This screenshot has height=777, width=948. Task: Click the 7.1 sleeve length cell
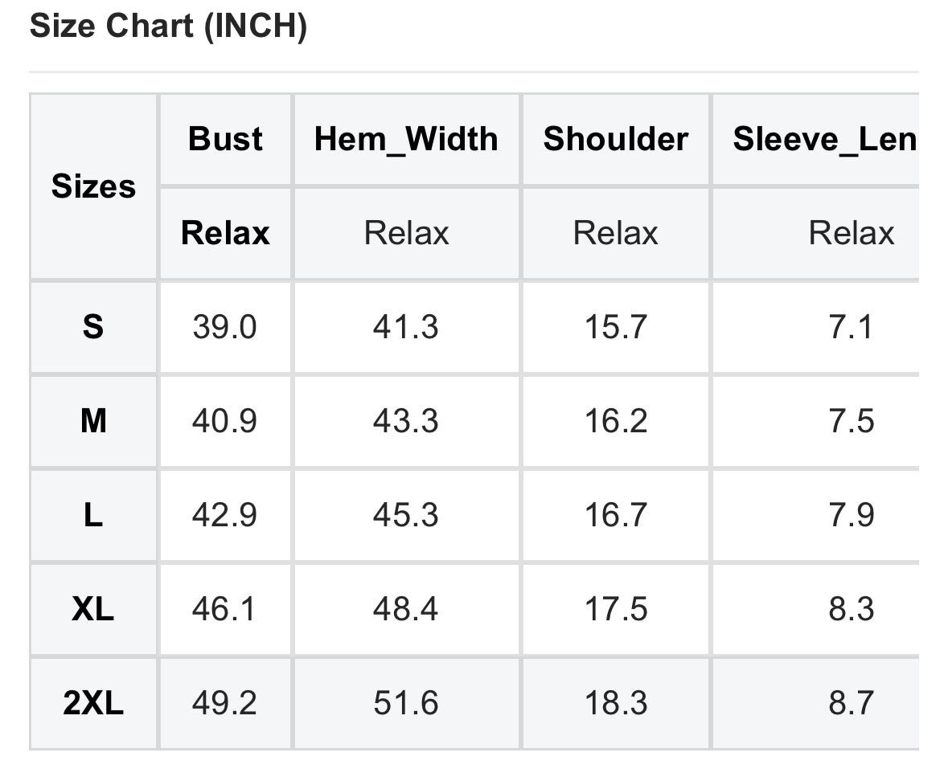[x=851, y=327]
